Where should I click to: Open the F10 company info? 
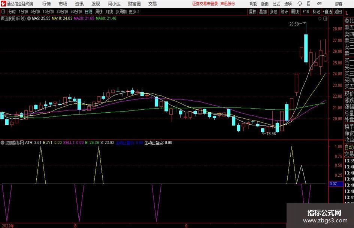pos(306,12)
